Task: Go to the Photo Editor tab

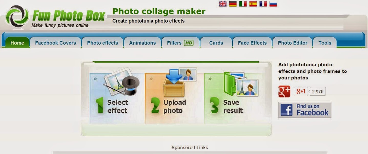Action: pos(292,43)
